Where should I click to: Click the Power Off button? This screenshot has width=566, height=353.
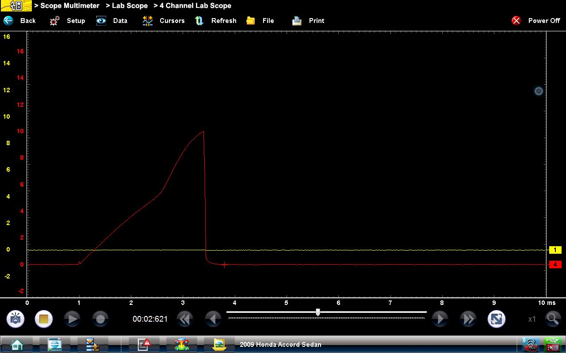point(536,21)
